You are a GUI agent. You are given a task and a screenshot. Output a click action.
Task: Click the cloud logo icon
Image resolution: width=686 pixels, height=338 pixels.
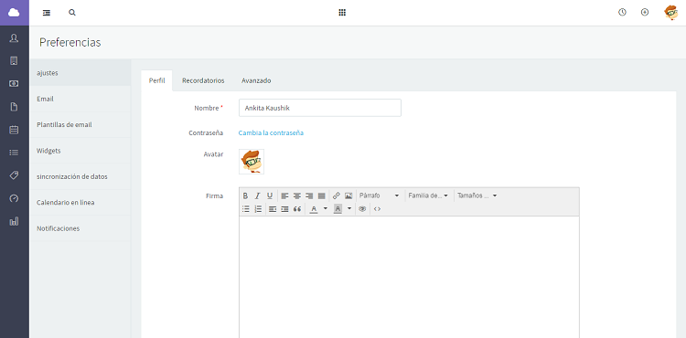14,13
